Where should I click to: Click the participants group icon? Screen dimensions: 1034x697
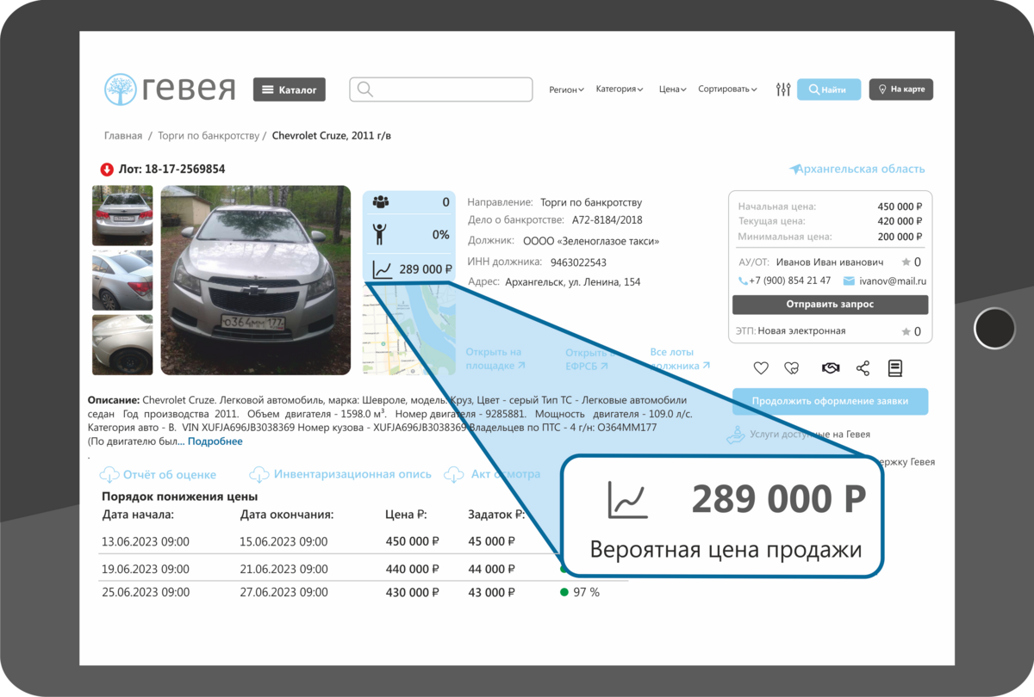point(381,202)
